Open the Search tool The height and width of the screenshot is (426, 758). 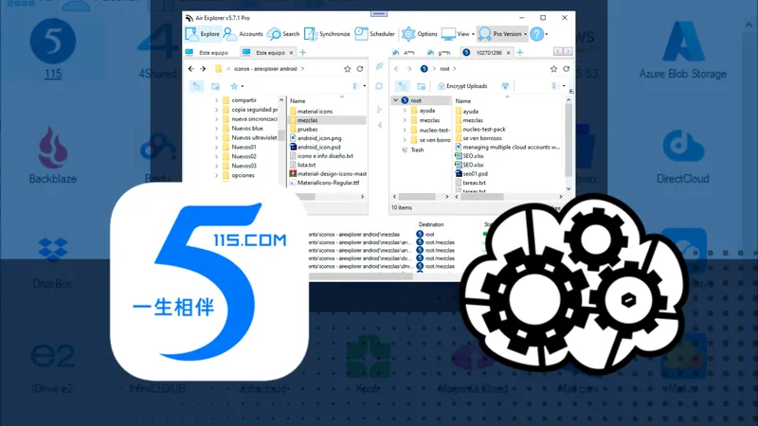283,34
